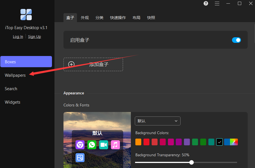The height and width of the screenshot is (168, 255).
Task: Click the Sign Up link
Action: 35,37
